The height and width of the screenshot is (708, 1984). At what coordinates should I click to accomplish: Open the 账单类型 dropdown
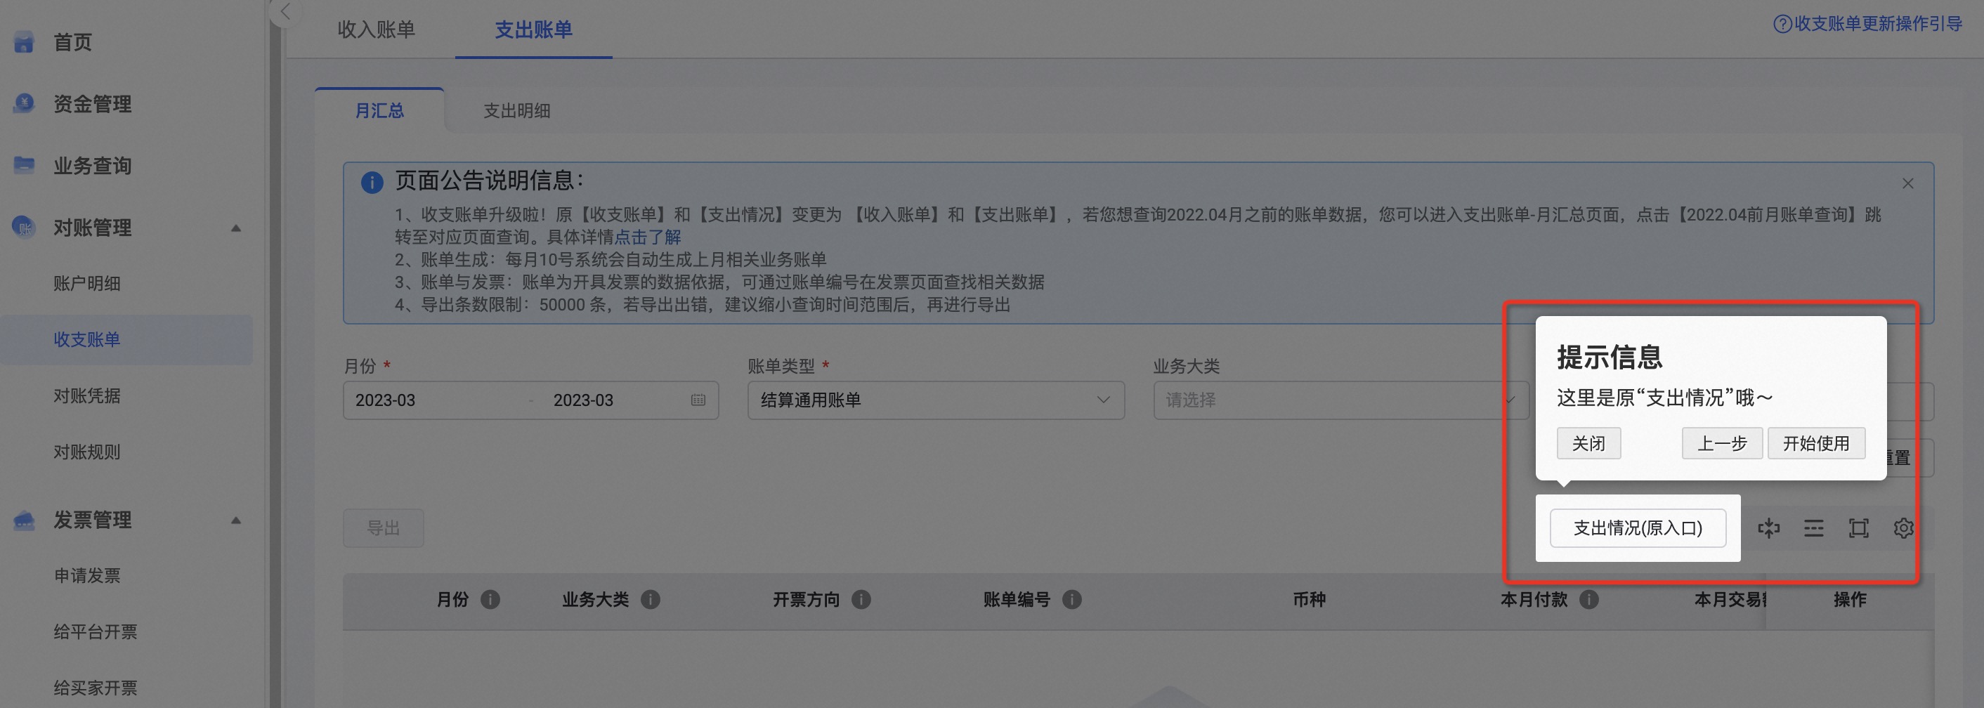[x=936, y=400]
